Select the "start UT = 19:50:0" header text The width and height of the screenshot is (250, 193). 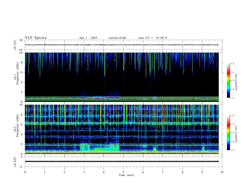(x=152, y=38)
